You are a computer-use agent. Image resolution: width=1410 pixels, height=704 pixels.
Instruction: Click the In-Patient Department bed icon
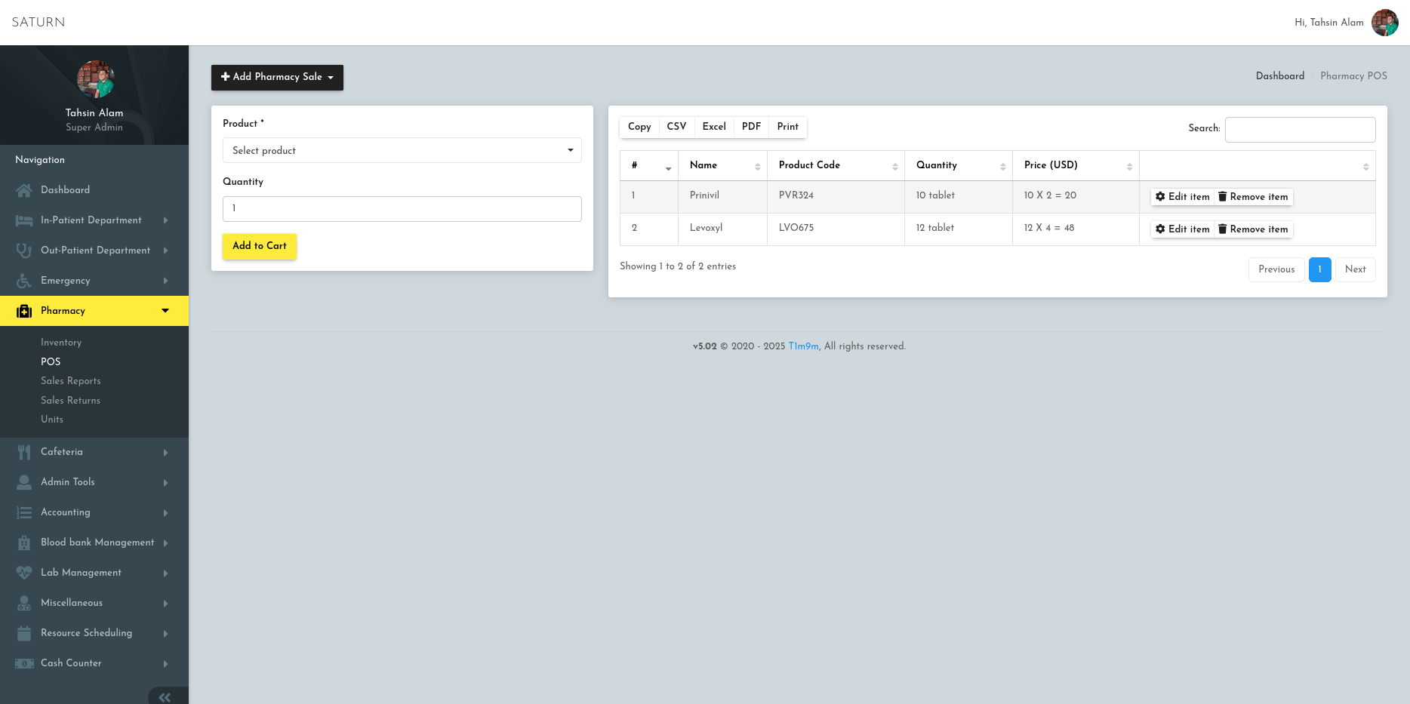[23, 220]
